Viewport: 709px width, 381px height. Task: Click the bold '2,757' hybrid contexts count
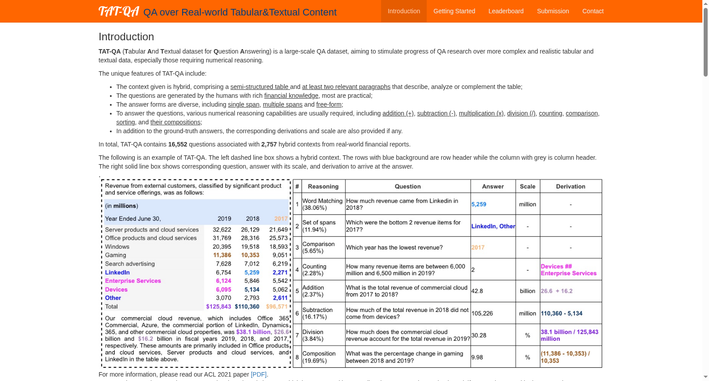(x=269, y=144)
